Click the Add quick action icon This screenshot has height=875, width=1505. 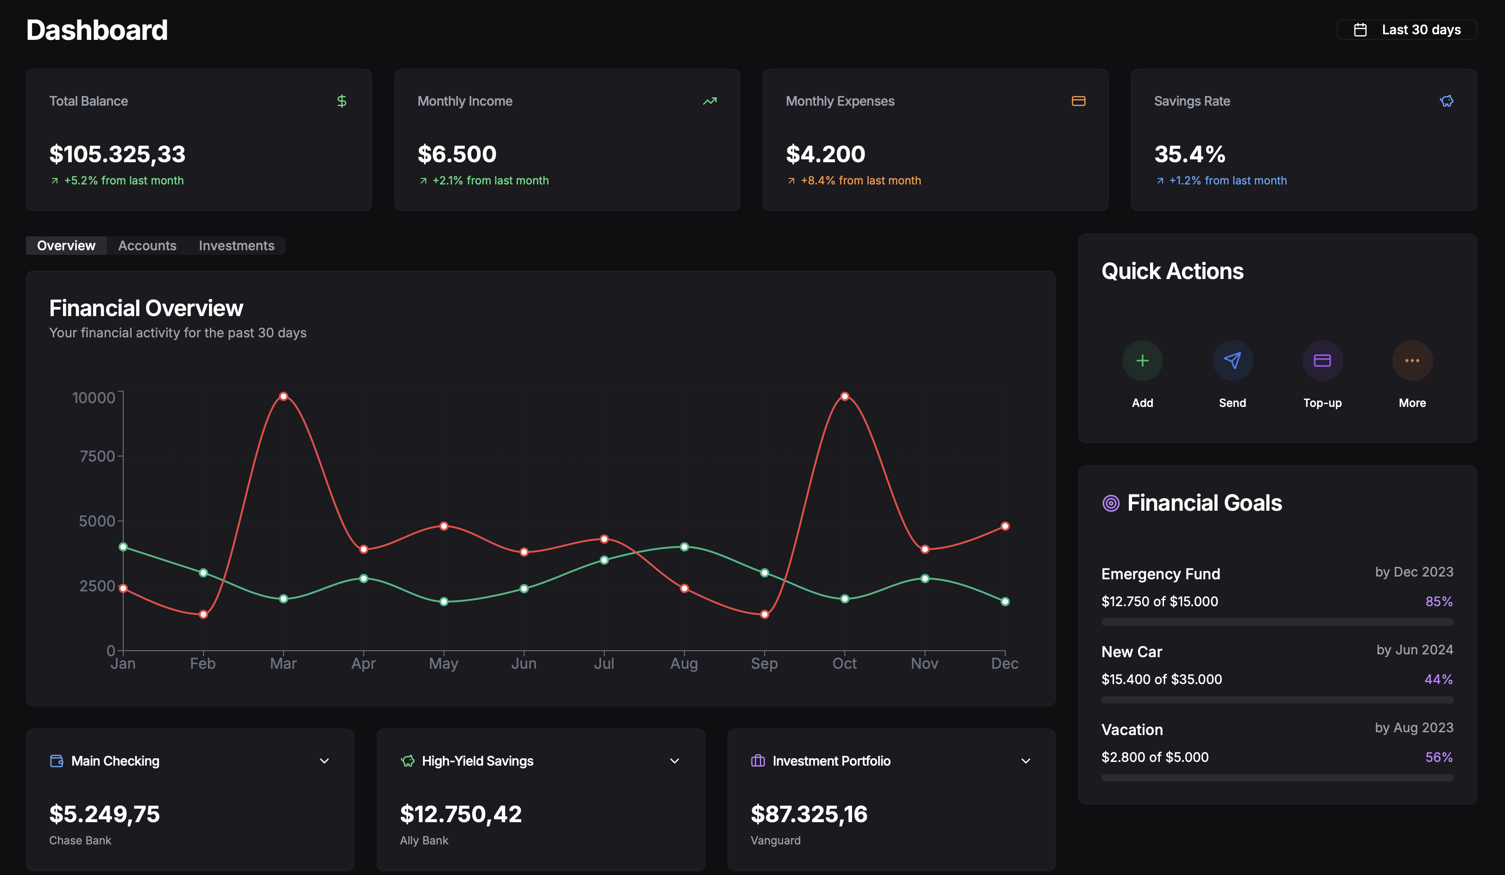(x=1142, y=360)
